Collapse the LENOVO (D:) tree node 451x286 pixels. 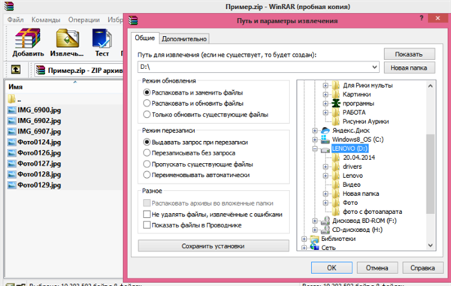tap(315, 149)
